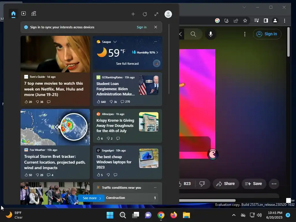Expand Chrome tab search chevron
Viewport: 296px width, 222px height.
244,7
